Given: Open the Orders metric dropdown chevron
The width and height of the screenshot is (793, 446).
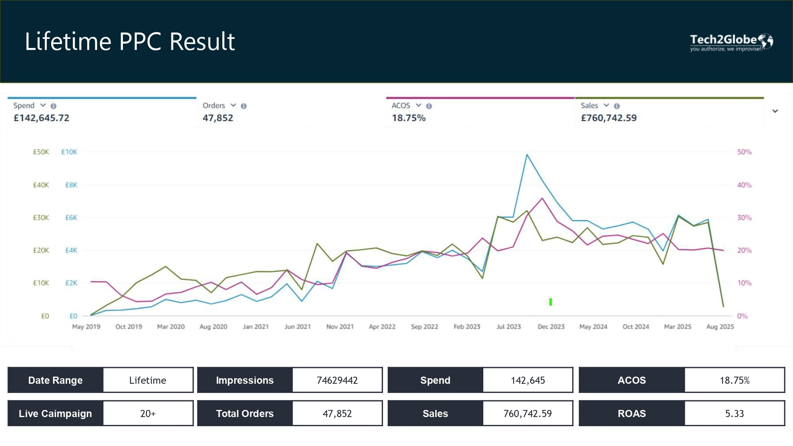Looking at the screenshot, I should (233, 105).
